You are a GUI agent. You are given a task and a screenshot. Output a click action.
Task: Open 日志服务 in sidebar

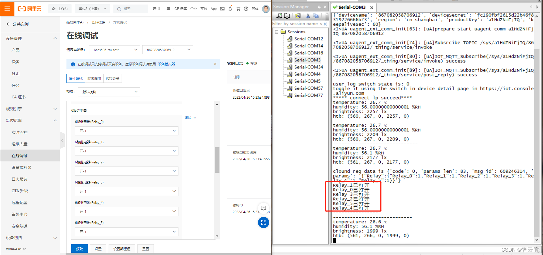pyautogui.click(x=20, y=179)
